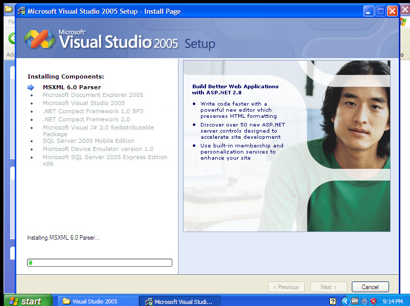Image resolution: width=410 pixels, height=306 pixels.
Task: Click the blue arrow beside MSXML 6.0 Parser
Action: pos(31,87)
